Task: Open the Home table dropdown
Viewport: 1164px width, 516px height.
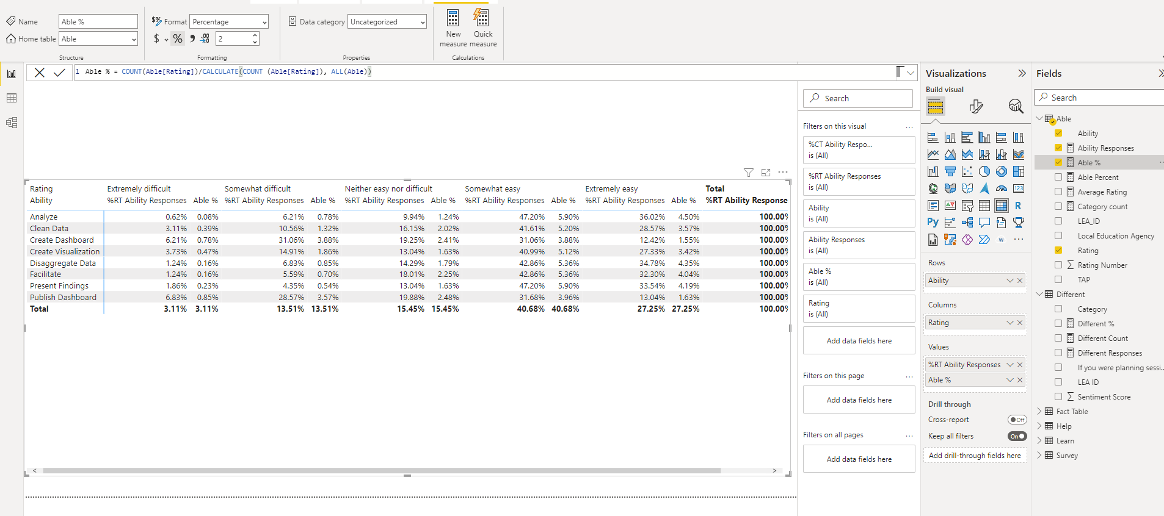Action: click(x=98, y=39)
